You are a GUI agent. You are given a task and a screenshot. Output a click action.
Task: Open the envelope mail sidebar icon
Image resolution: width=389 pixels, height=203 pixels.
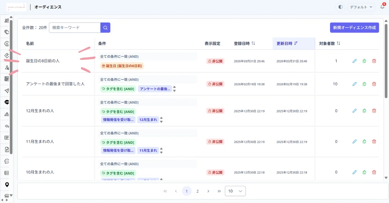(x=7, y=173)
